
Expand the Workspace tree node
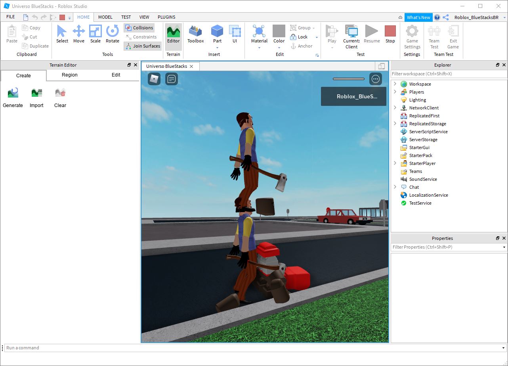coord(395,84)
